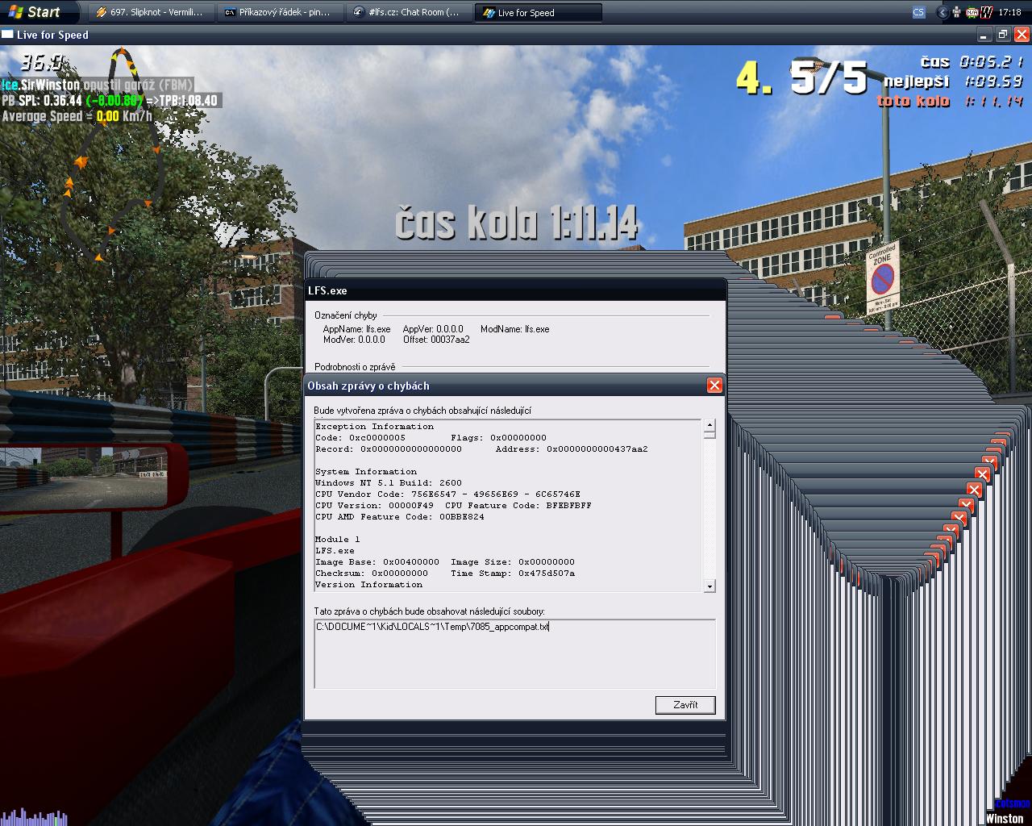Click 'AppVer: 0.0.0.0' in the LFS.exe dialog

pyautogui.click(x=433, y=329)
